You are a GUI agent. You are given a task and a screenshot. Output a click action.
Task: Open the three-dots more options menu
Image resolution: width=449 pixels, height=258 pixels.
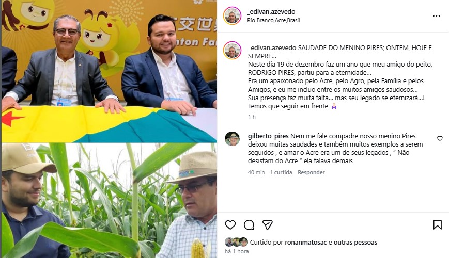pyautogui.click(x=436, y=16)
